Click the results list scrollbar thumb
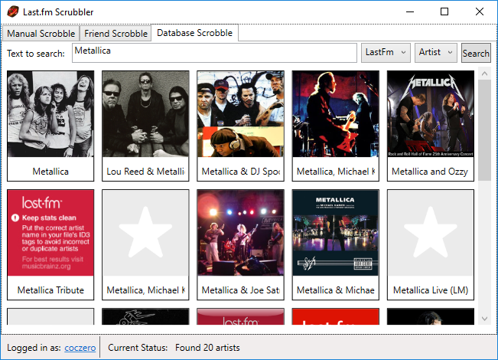This screenshot has height=360, width=498. [x=484, y=130]
